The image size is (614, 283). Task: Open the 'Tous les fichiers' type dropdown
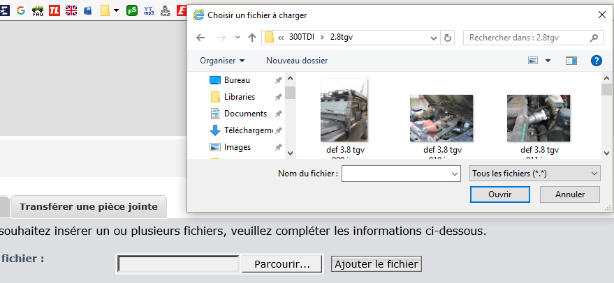[x=534, y=173]
